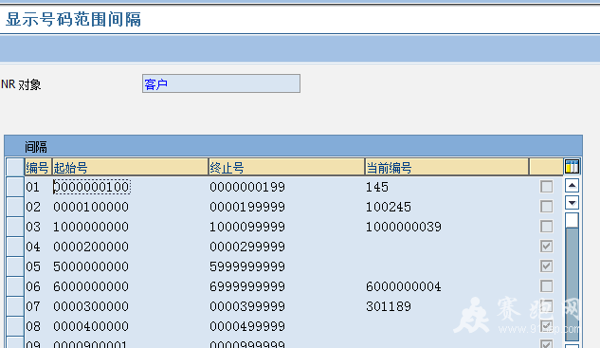Click the current number cell 145
Viewport: 600px width, 348px height.
[x=377, y=187]
